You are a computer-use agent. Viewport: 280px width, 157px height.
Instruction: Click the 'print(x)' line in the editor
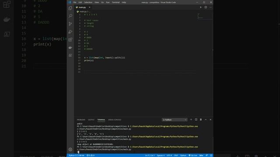click(x=89, y=61)
